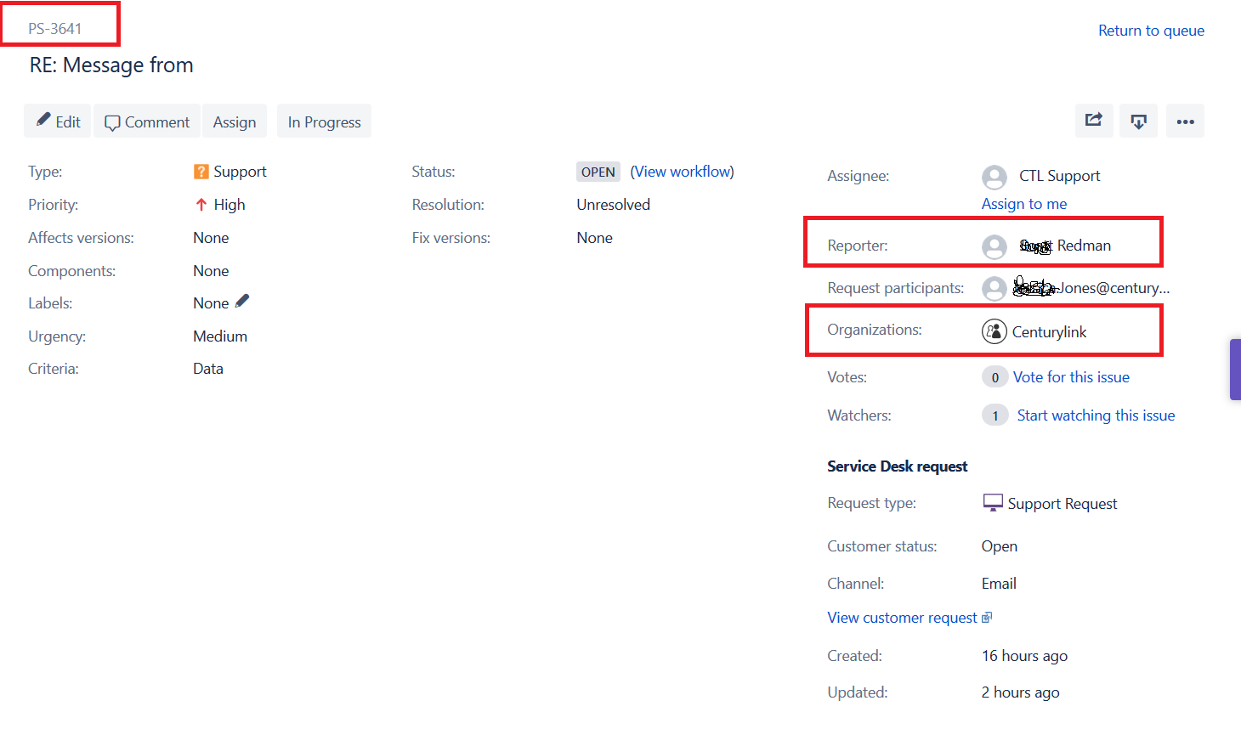Click the issue title RE: Message from
Image resolution: width=1241 pixels, height=729 pixels.
coord(111,65)
